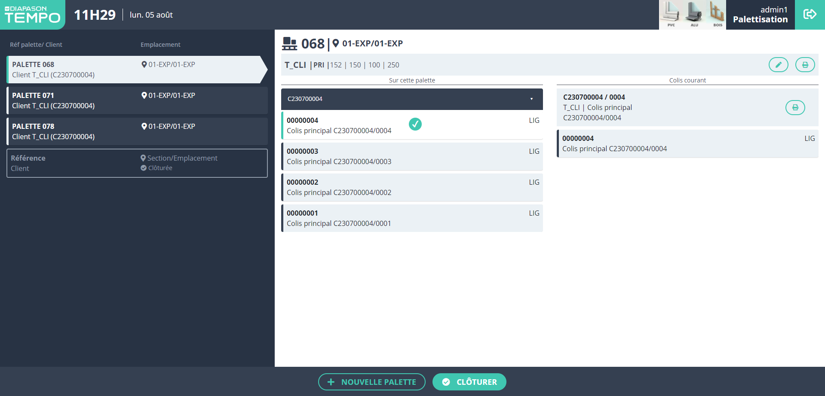This screenshot has width=825, height=396.
Task: Toggle the Clôturée check filter
Action: tap(144, 168)
